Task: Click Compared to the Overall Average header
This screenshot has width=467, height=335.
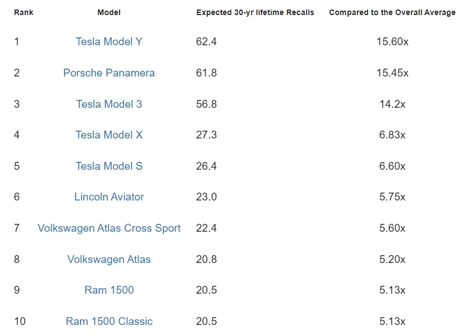Action: click(x=392, y=12)
